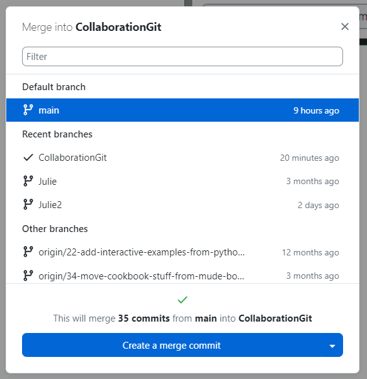Close the Merge into CollaborationGit dialog
367x379 pixels.
pyautogui.click(x=345, y=26)
